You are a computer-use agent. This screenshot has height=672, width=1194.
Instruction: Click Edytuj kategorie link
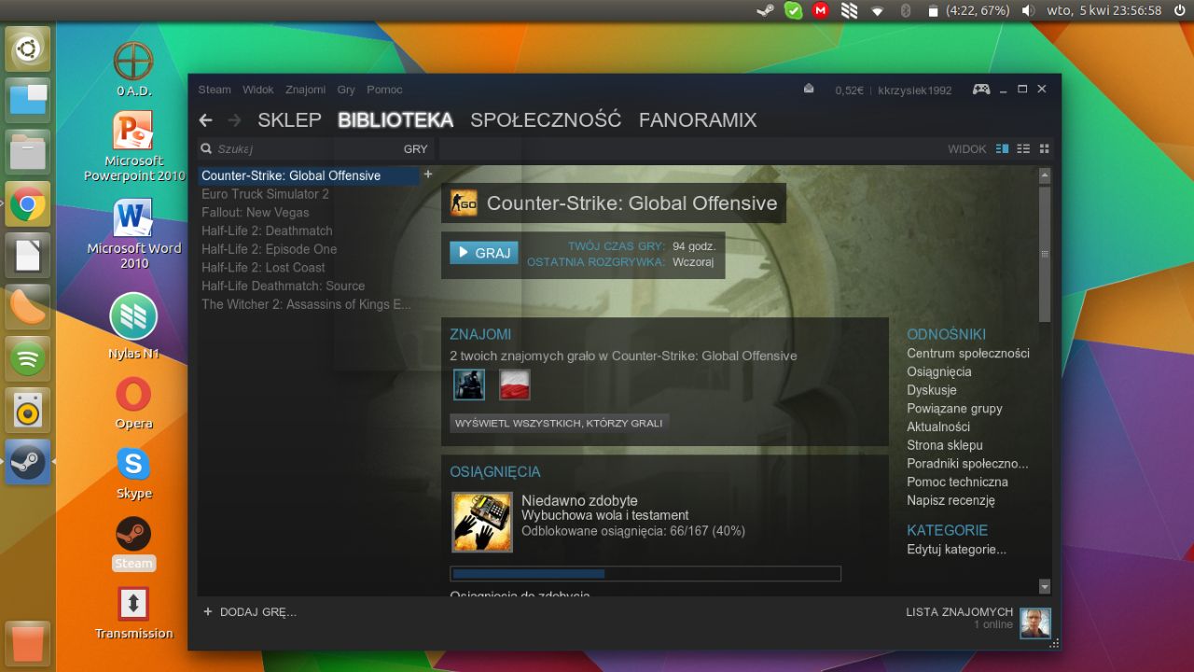[957, 550]
